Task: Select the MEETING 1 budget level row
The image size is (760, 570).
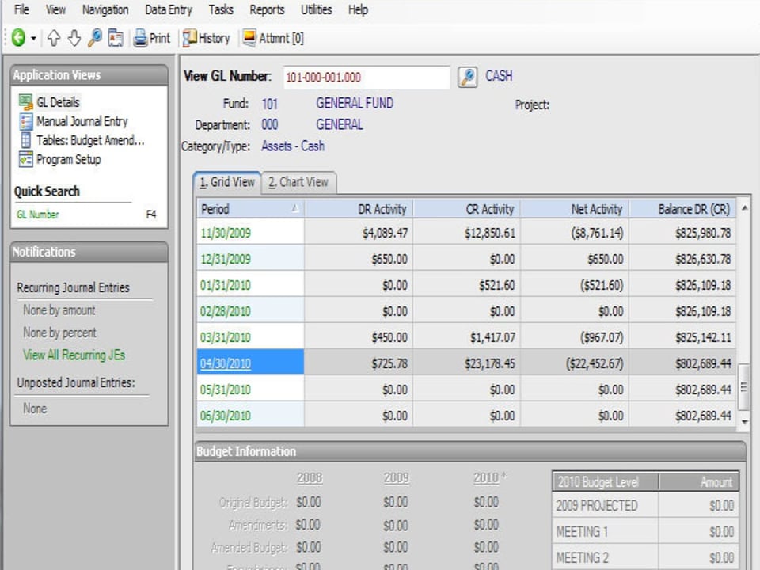Action: click(x=646, y=532)
